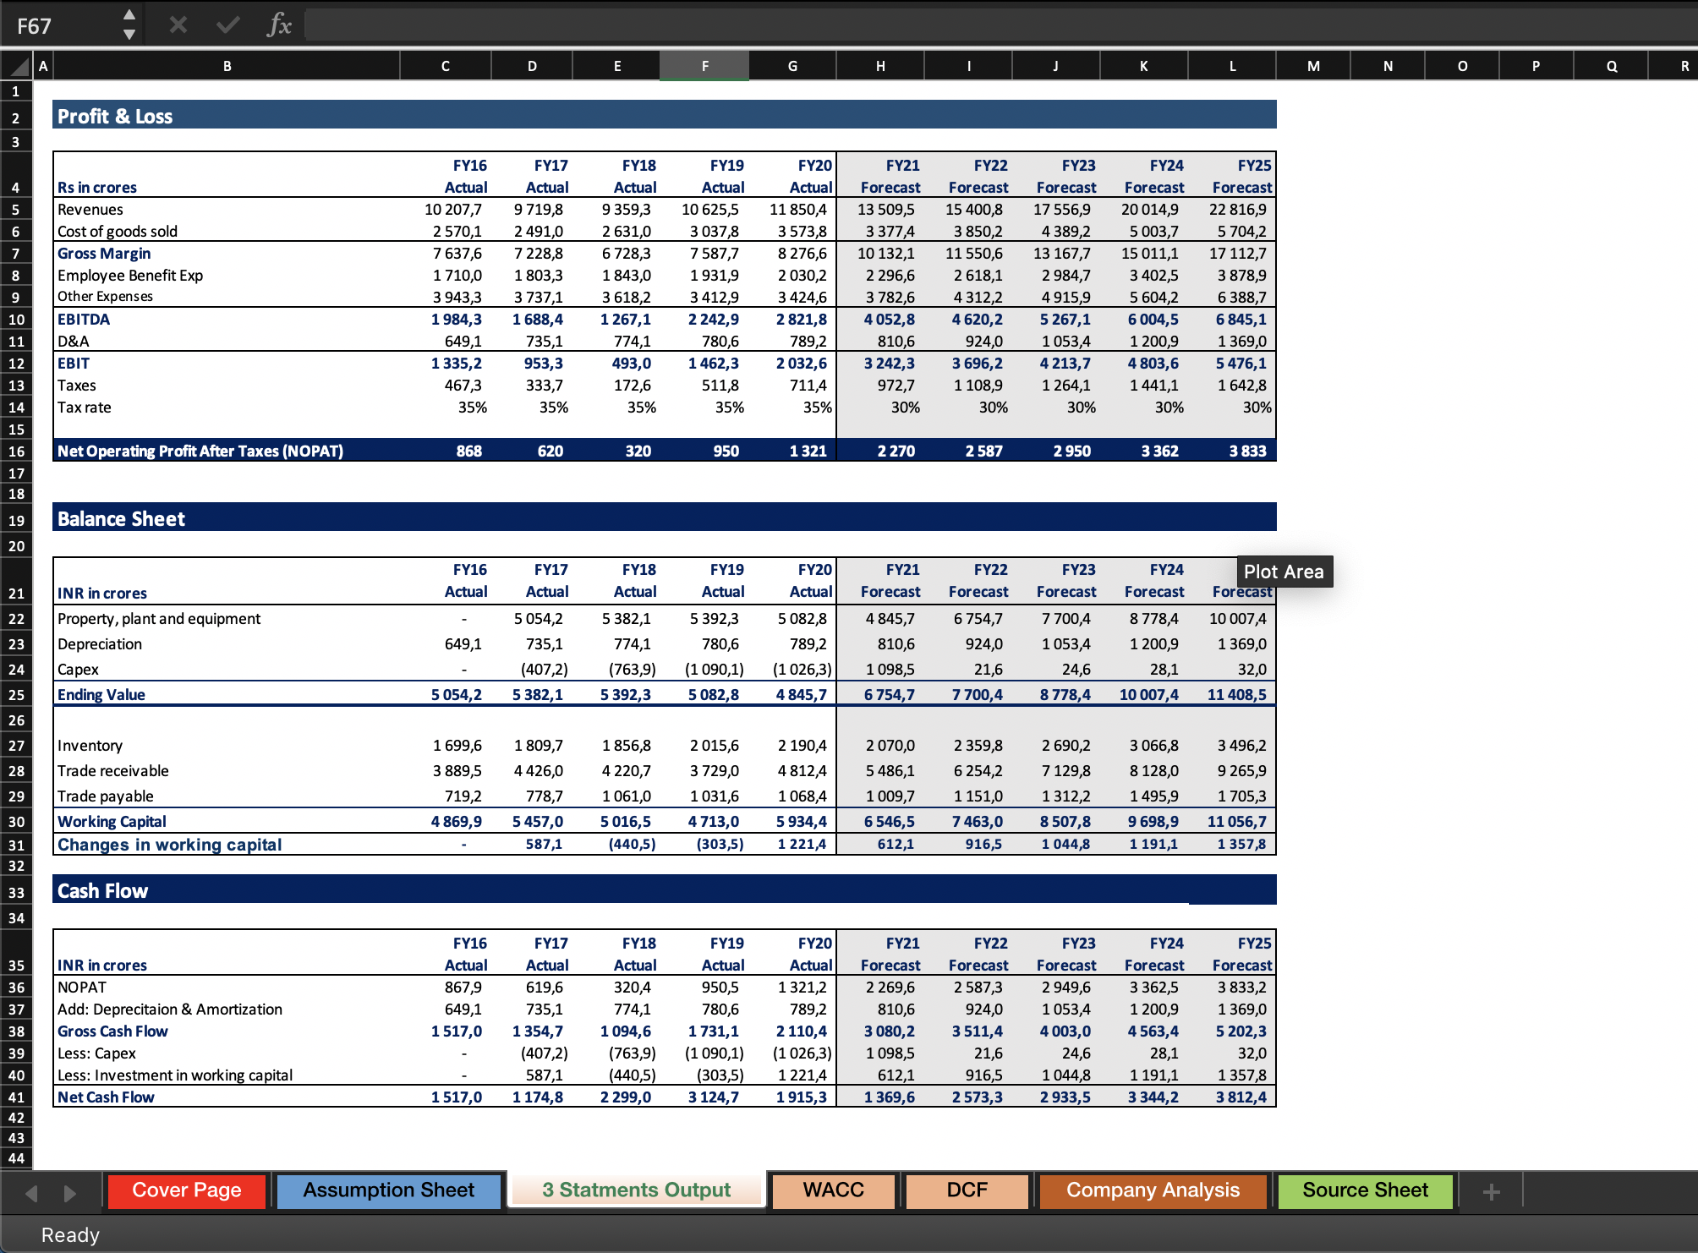Select the Working Capital label
1698x1253 pixels.
[112, 822]
